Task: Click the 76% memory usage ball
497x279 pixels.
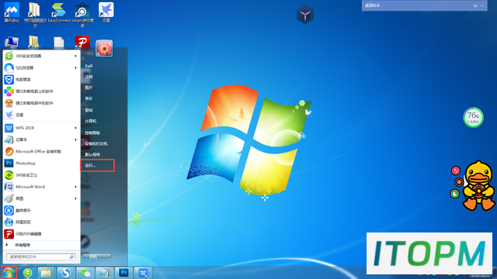Action: 473,117
